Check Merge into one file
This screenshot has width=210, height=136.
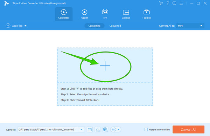point(146,130)
